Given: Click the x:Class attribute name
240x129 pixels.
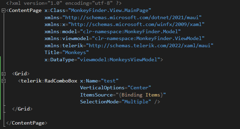Looking at the screenshot, I should click(55, 11).
